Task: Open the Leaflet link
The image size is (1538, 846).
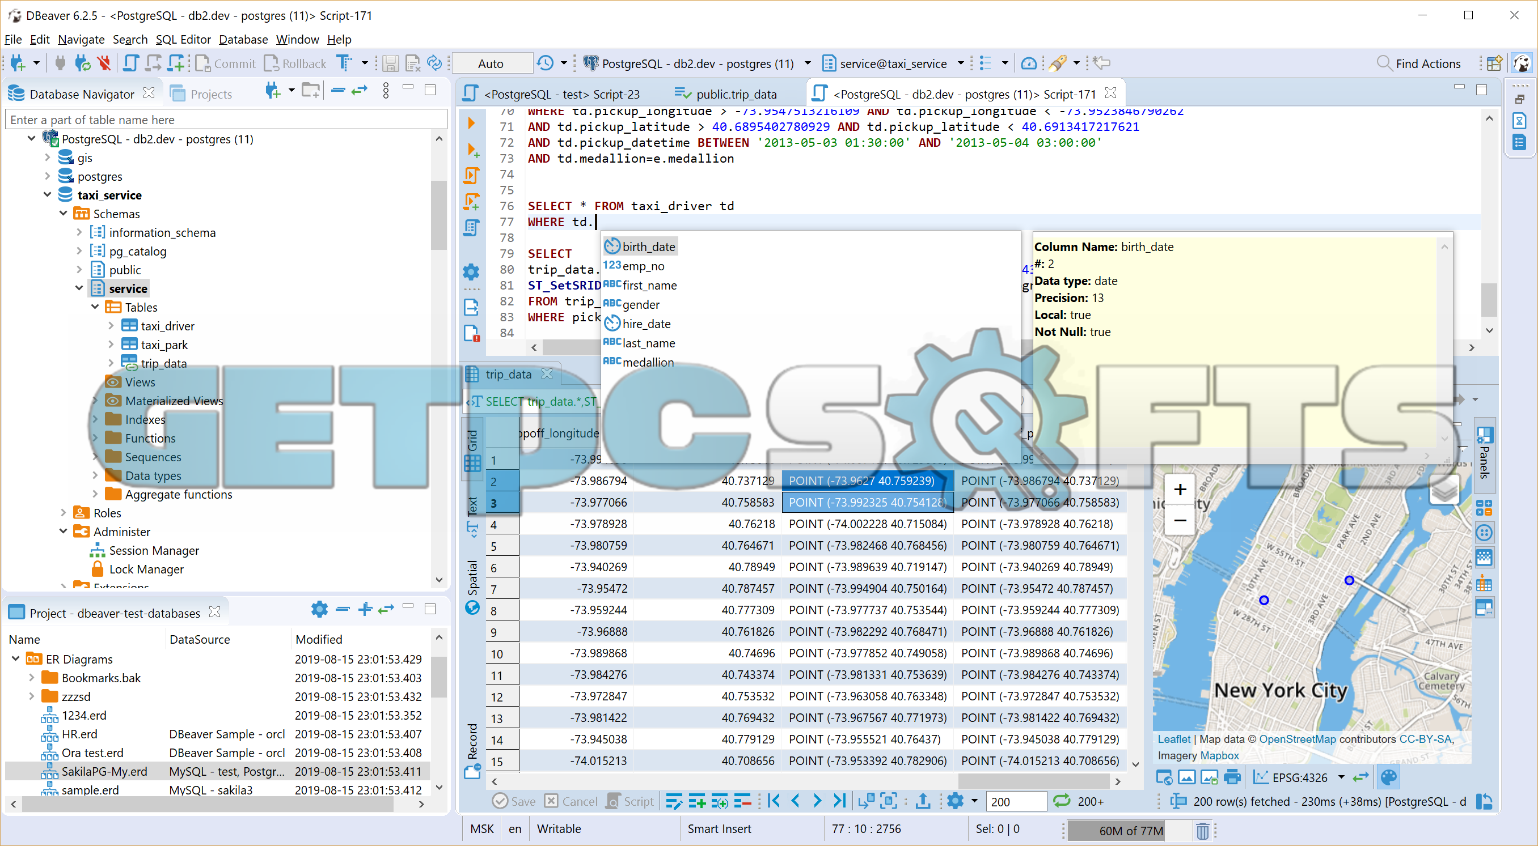Action: (1174, 738)
